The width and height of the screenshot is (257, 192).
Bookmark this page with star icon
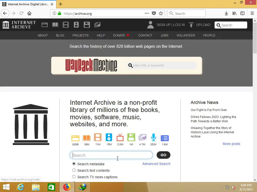click(x=161, y=13)
